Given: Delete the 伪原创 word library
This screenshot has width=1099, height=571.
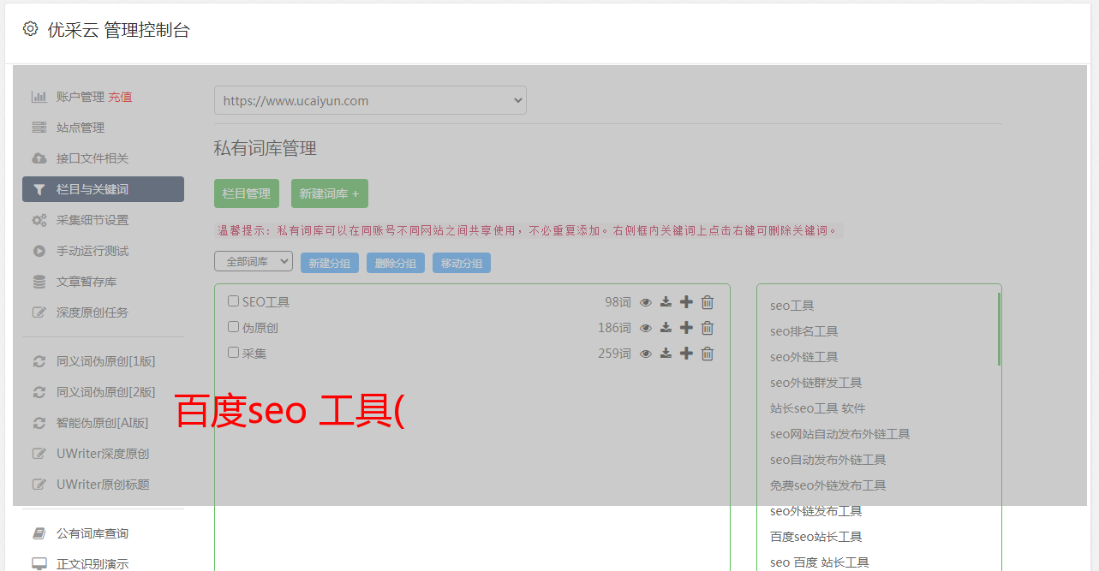Looking at the screenshot, I should [x=708, y=328].
